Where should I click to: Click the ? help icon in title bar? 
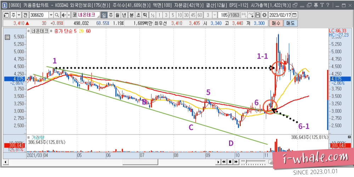pos(327,5)
